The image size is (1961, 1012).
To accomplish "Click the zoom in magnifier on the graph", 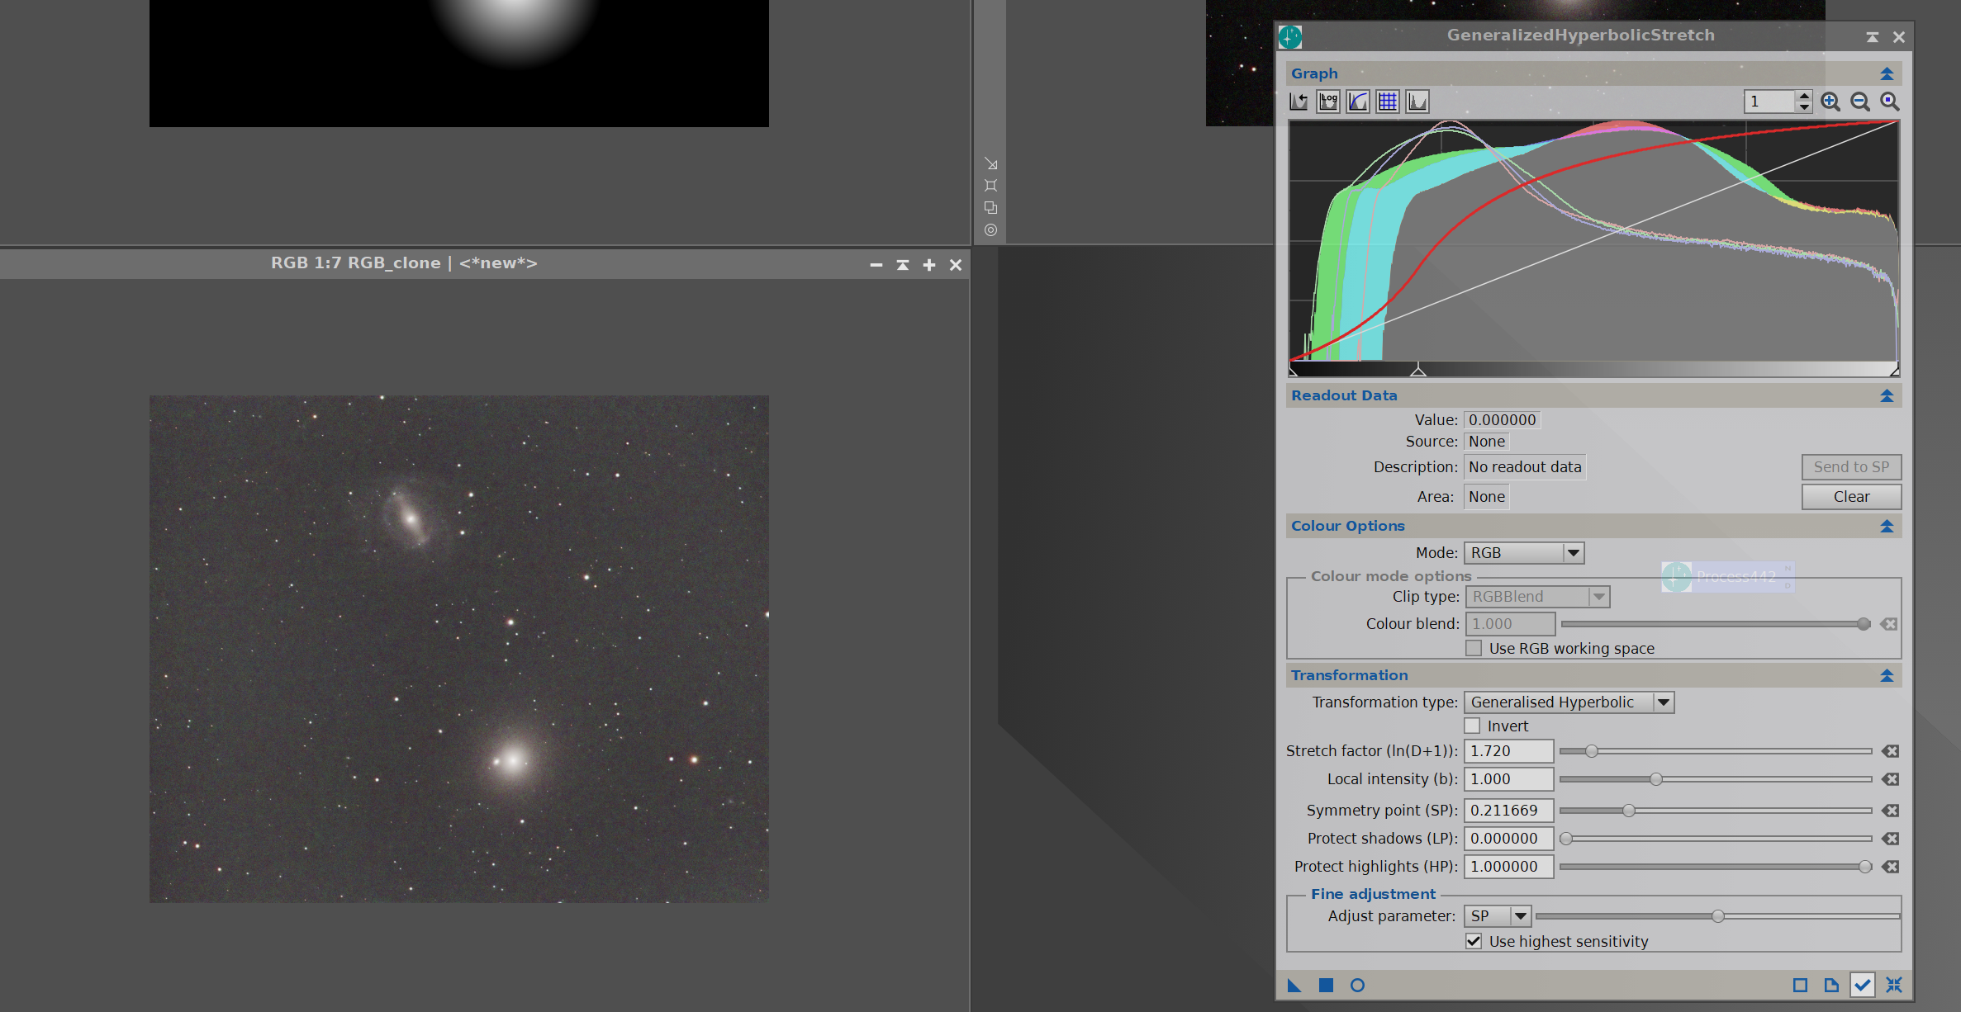I will click(1830, 102).
